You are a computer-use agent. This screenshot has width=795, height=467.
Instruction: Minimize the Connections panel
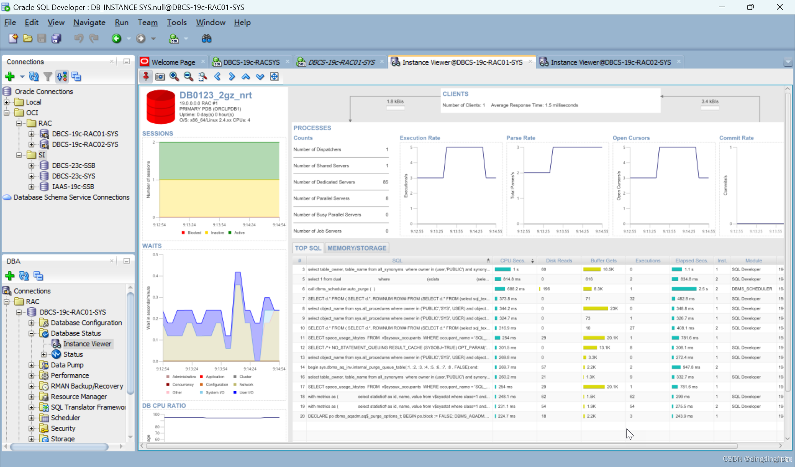[127, 61]
